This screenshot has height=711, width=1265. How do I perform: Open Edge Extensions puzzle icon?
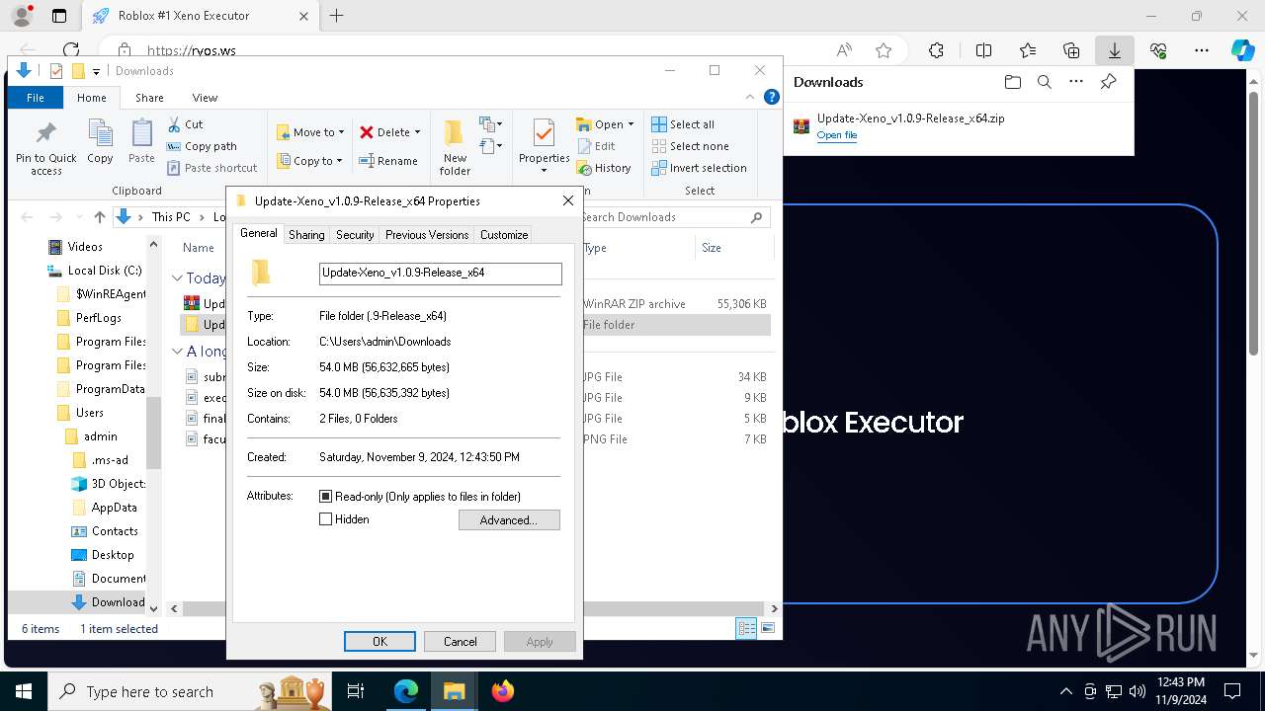click(936, 50)
